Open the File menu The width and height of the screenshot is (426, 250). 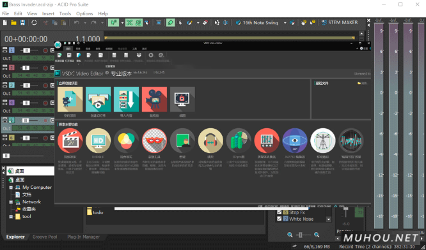5,13
